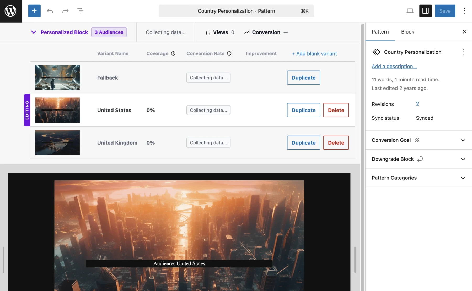Click the Coverage info icon
Screen dimensions: 472x291
(173, 53)
